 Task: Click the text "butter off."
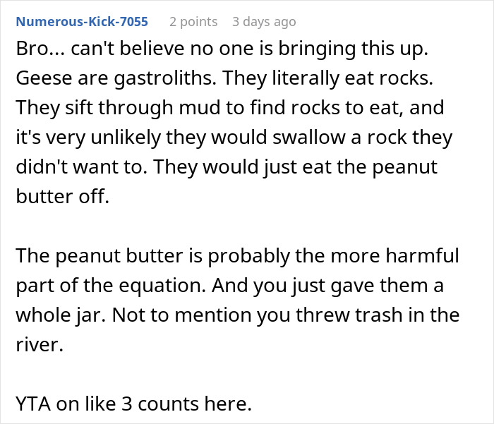[63, 197]
